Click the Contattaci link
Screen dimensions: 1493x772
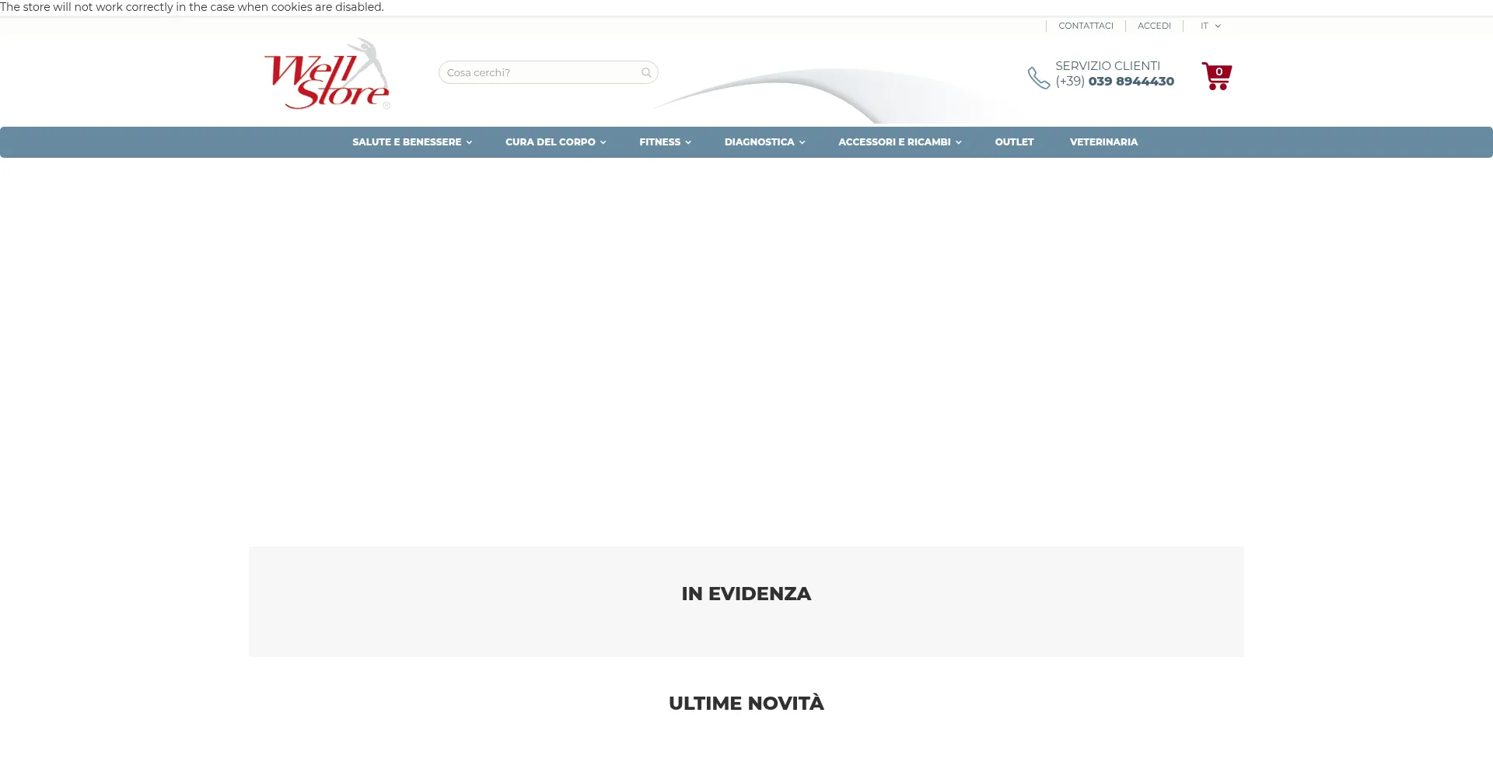(1086, 26)
